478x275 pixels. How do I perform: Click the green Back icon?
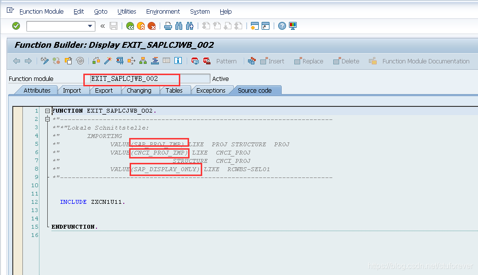(130, 26)
